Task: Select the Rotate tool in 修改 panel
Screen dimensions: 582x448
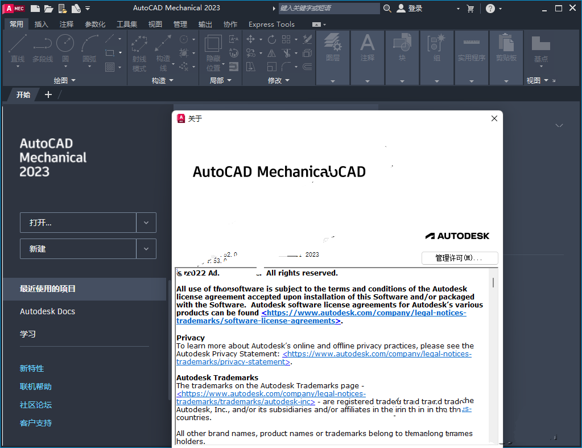Action: [272, 39]
